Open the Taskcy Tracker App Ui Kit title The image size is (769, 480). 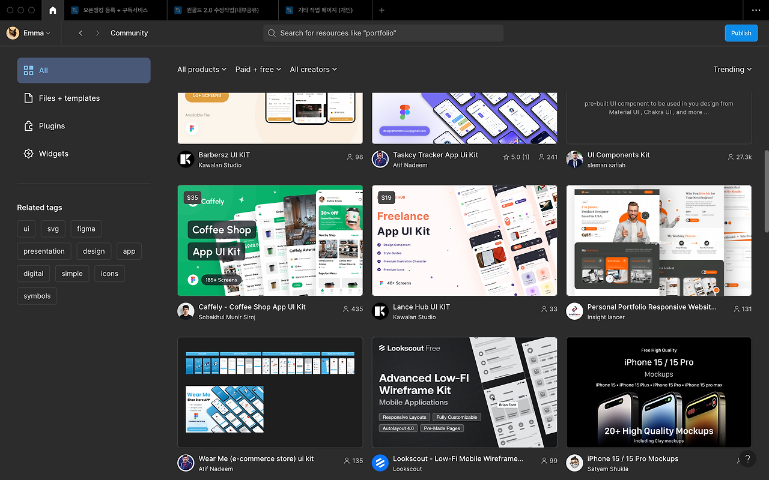click(436, 155)
